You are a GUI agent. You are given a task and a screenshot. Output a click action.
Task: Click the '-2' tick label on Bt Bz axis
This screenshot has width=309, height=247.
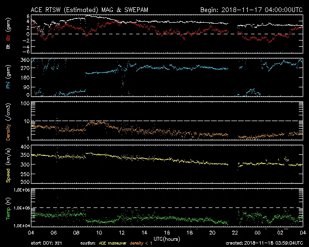tap(26, 41)
